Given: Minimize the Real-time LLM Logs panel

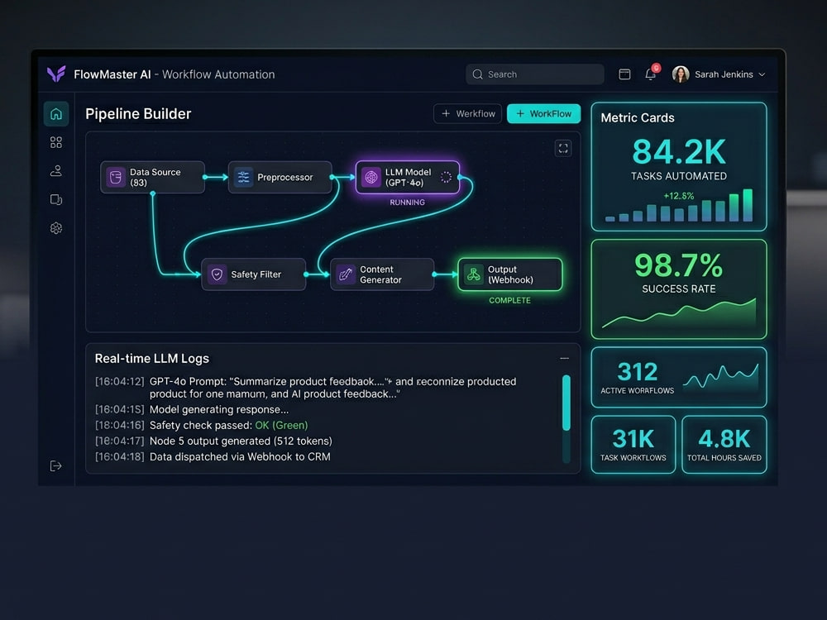Looking at the screenshot, I should click(564, 359).
